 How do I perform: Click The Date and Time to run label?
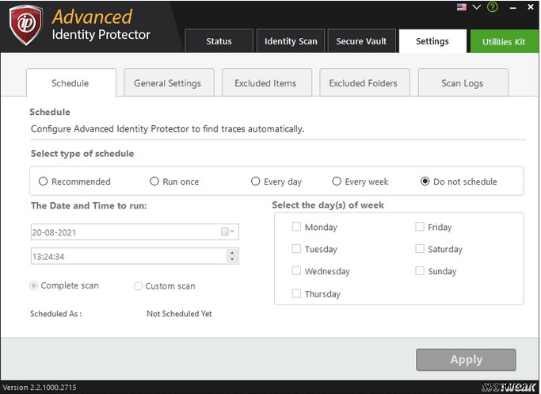[x=89, y=205]
